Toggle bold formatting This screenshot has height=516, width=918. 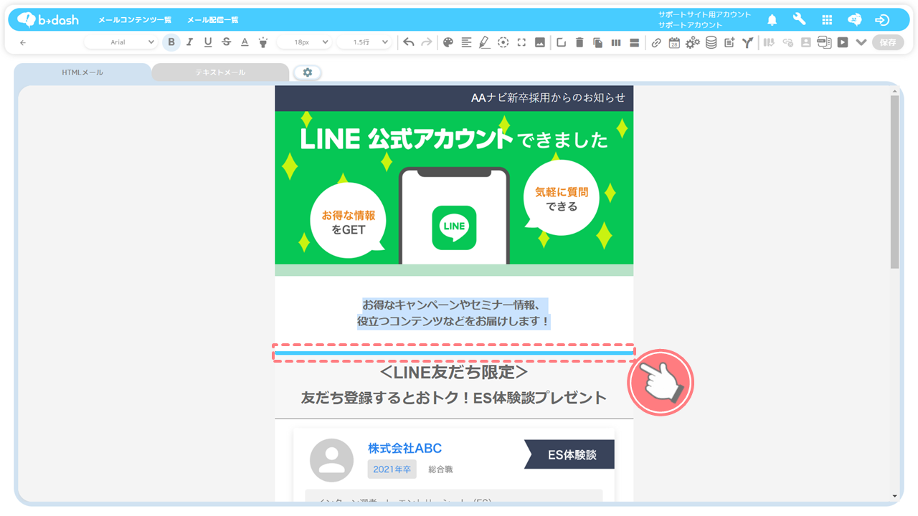[x=171, y=42]
